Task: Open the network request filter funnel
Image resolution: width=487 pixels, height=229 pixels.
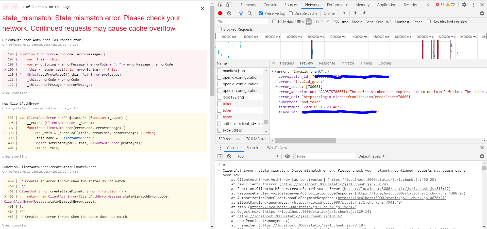Action: point(241,13)
